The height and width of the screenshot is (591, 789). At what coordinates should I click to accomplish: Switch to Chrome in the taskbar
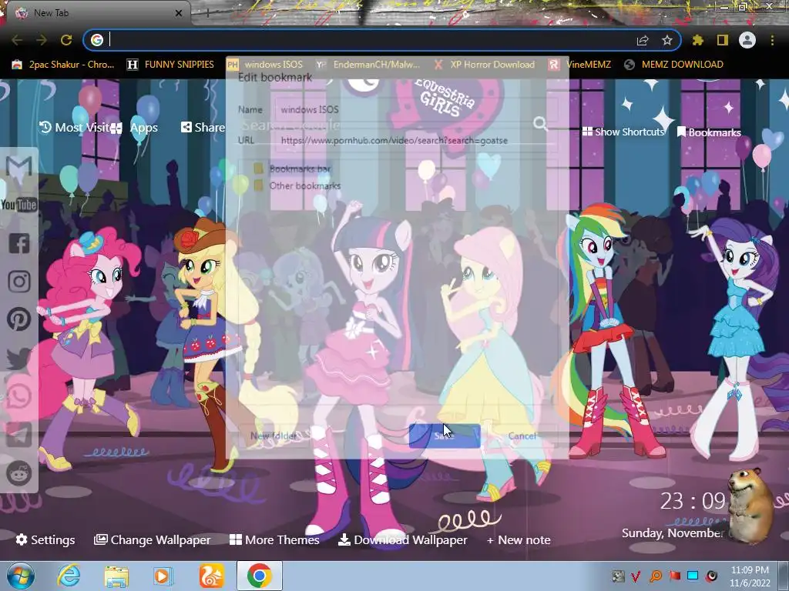[260, 576]
